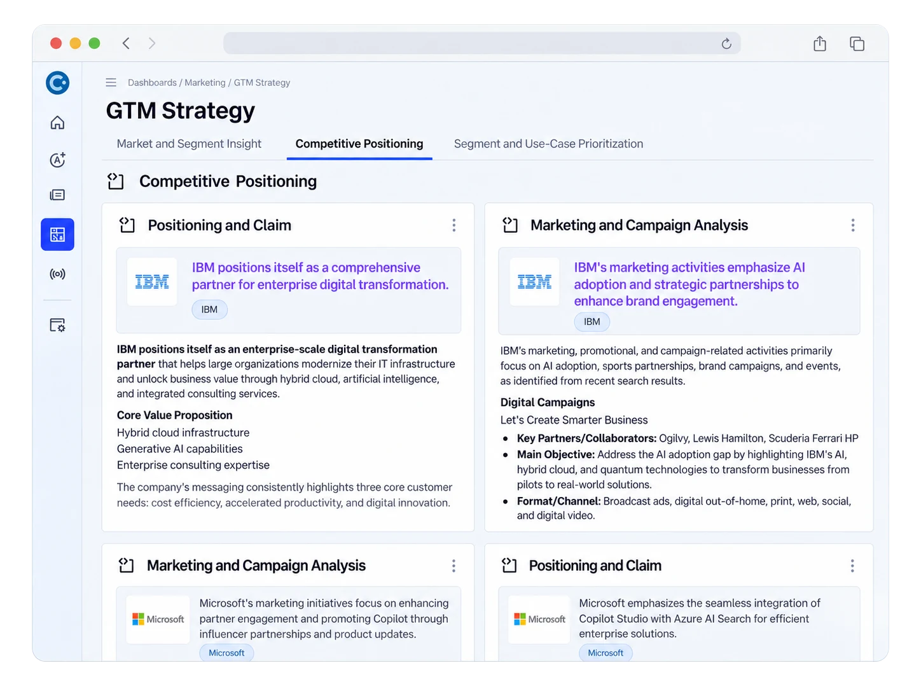Reload the page with the refresh icon
This screenshot has width=921, height=691.
click(726, 43)
